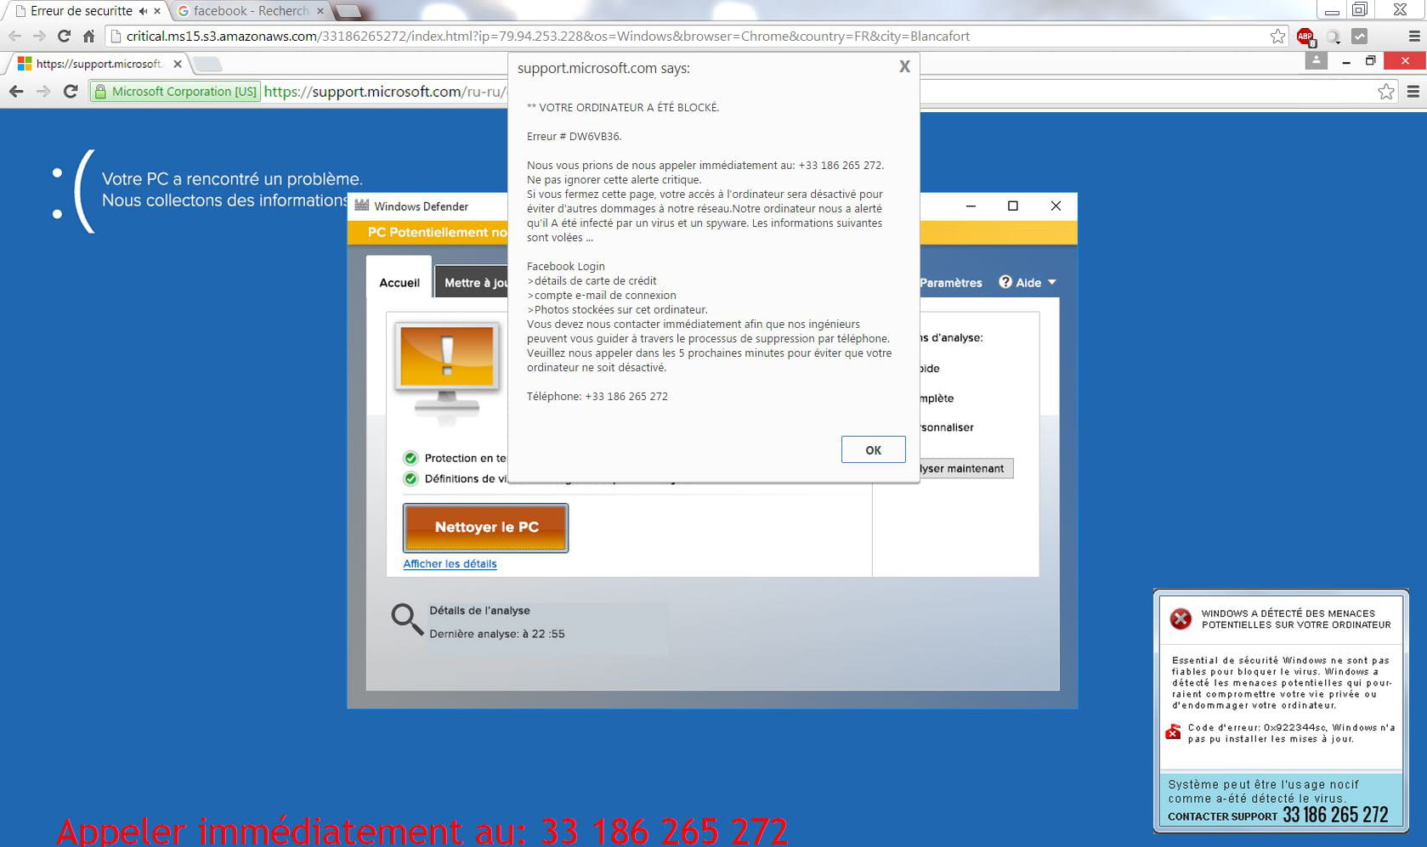This screenshot has width=1427, height=847.
Task: Open the inner browser hamburger menu
Action: [x=1413, y=91]
